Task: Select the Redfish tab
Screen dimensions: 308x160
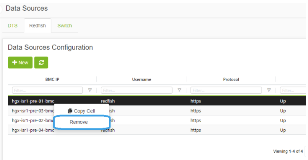Action: pos(37,26)
